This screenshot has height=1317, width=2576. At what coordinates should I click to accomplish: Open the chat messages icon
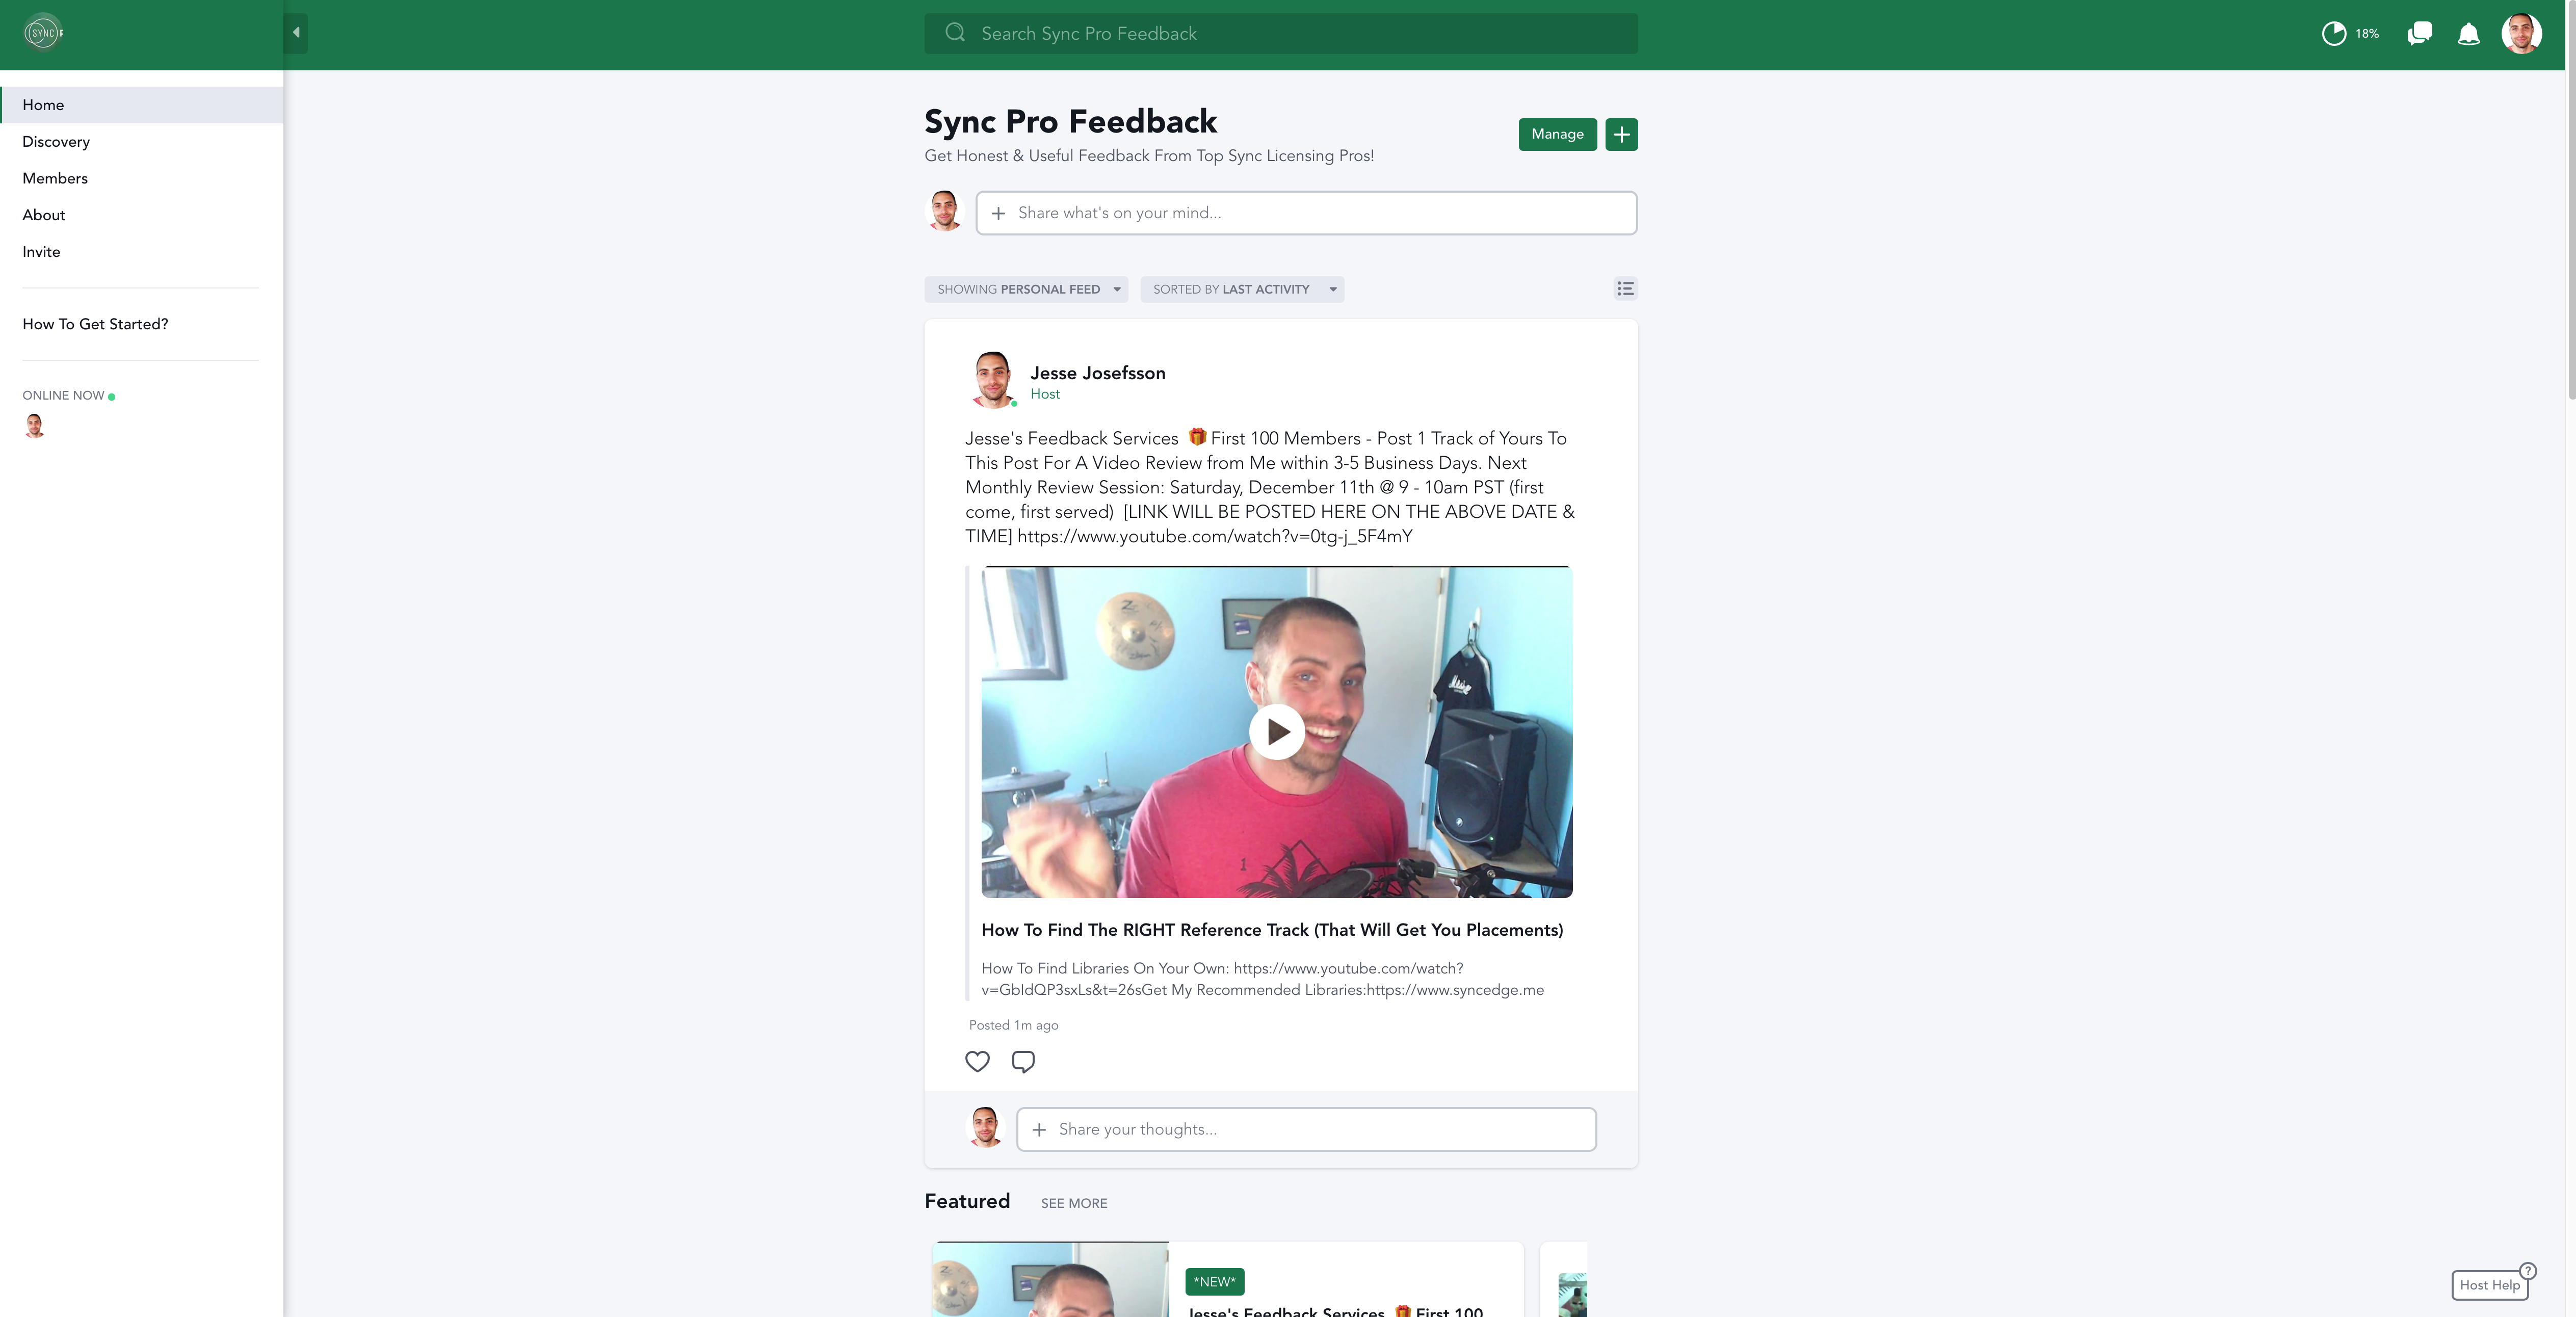[2419, 34]
